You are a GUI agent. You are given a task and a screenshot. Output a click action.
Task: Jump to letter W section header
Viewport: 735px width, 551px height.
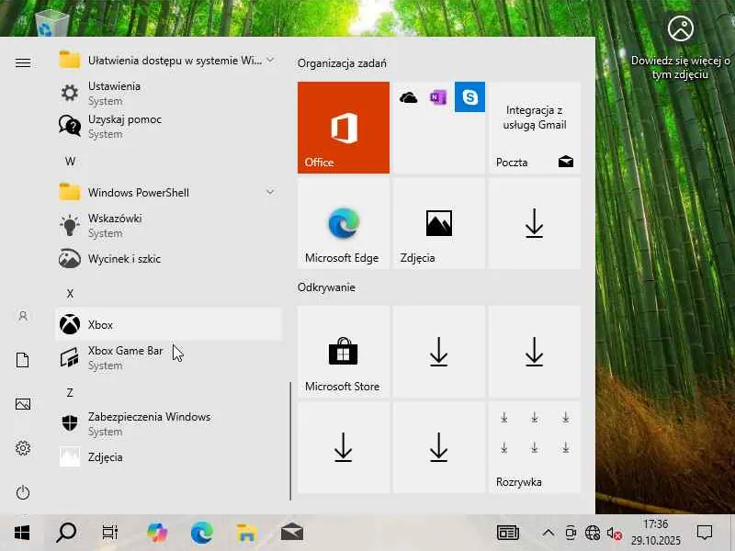(71, 162)
